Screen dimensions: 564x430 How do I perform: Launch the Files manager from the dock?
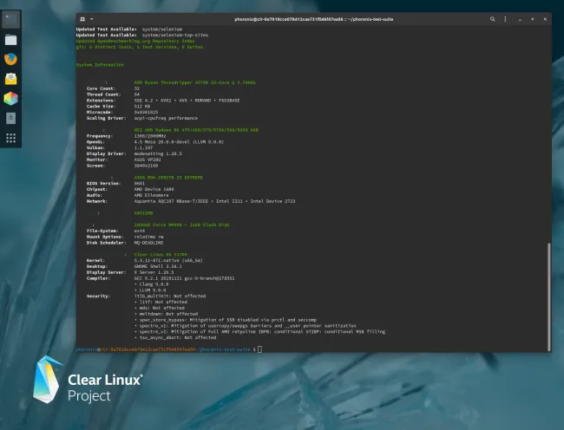(10, 40)
